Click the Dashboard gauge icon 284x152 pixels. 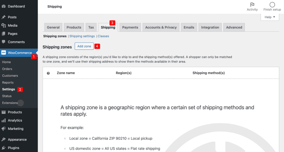tap(4, 6)
